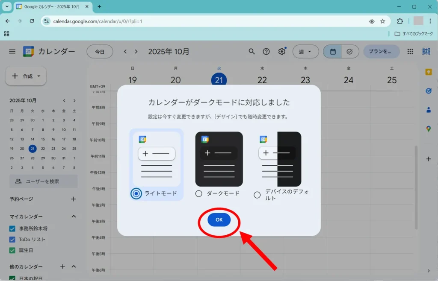Collapse the マイカレンダー section

click(x=74, y=217)
